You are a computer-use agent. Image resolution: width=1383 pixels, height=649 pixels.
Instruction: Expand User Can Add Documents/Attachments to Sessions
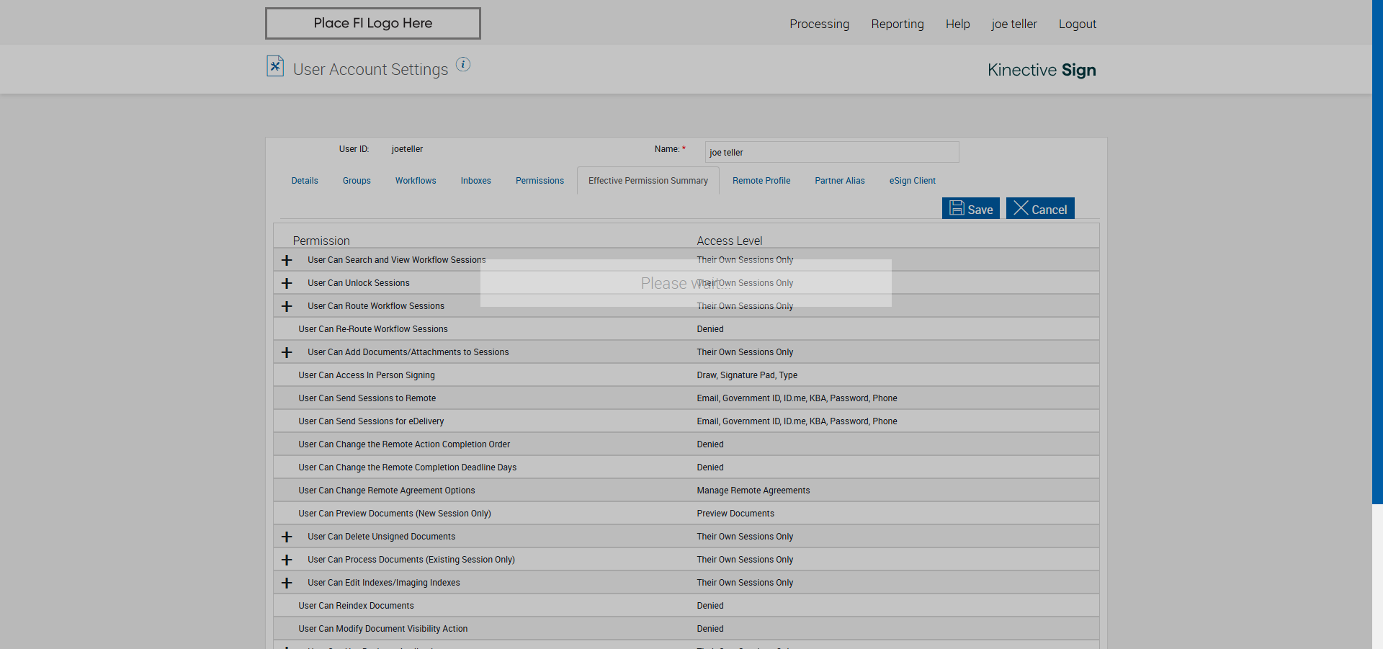coord(287,352)
